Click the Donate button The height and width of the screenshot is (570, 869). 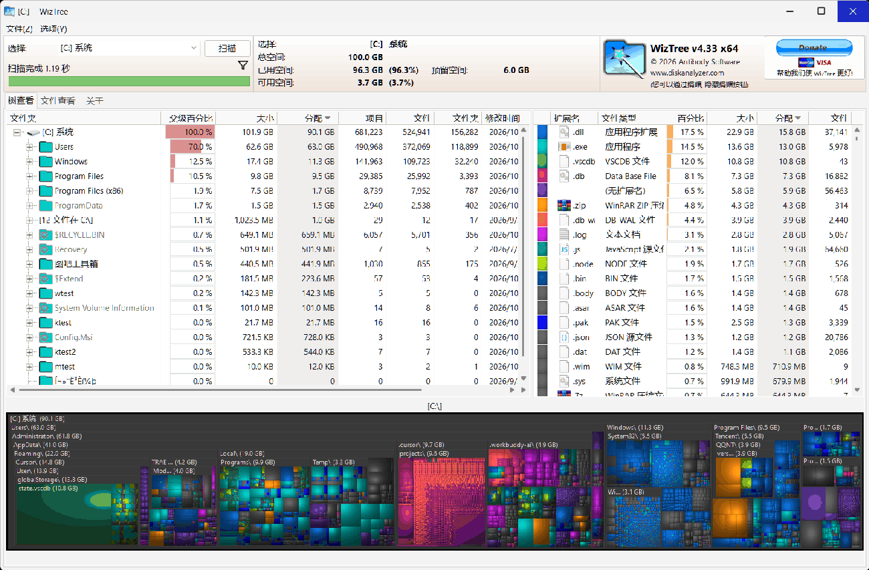coord(814,47)
